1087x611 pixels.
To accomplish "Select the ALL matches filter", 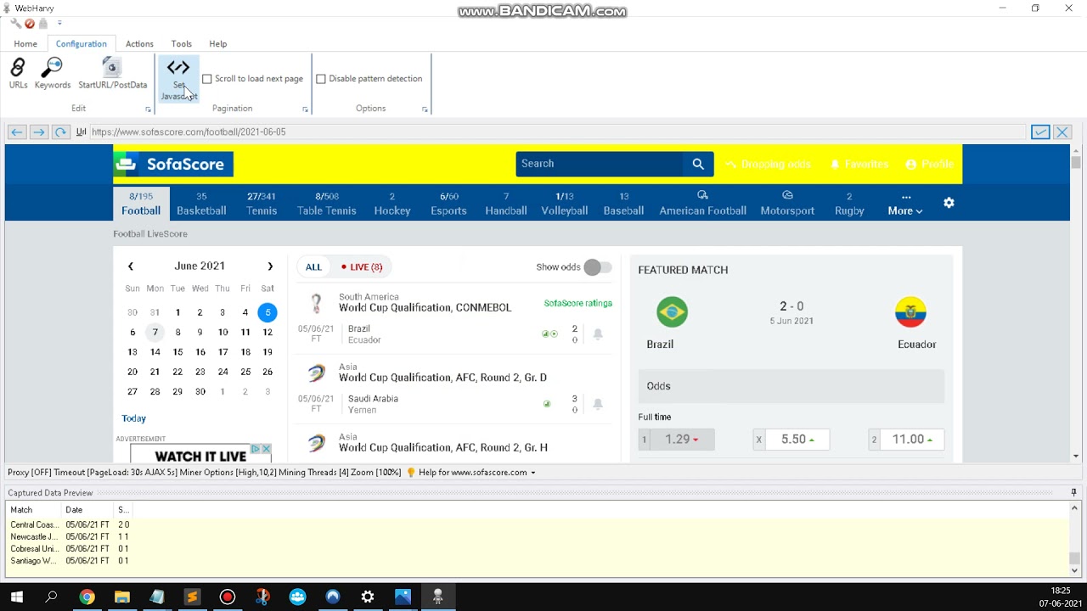I will click(x=313, y=266).
